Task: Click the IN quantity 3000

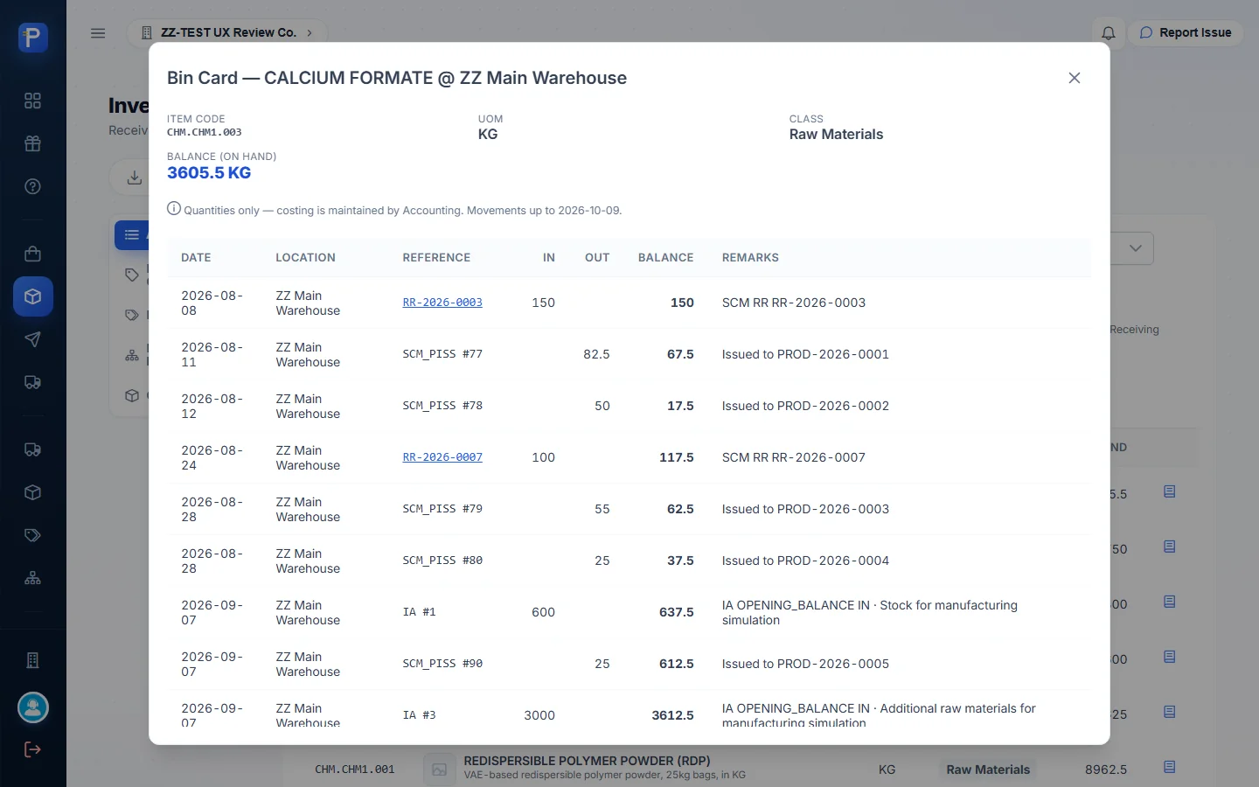Action: [539, 715]
